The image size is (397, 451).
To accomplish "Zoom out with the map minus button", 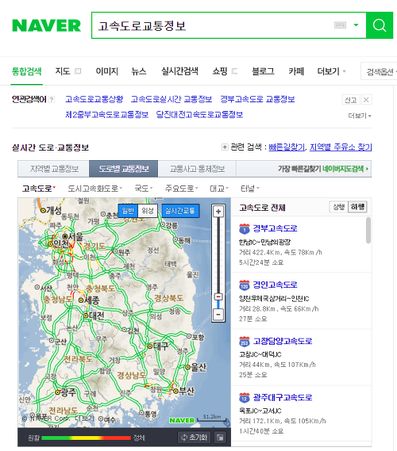I will tap(218, 315).
